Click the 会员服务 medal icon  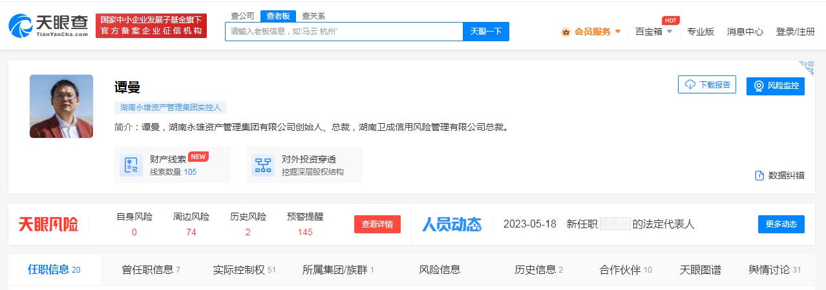point(566,32)
